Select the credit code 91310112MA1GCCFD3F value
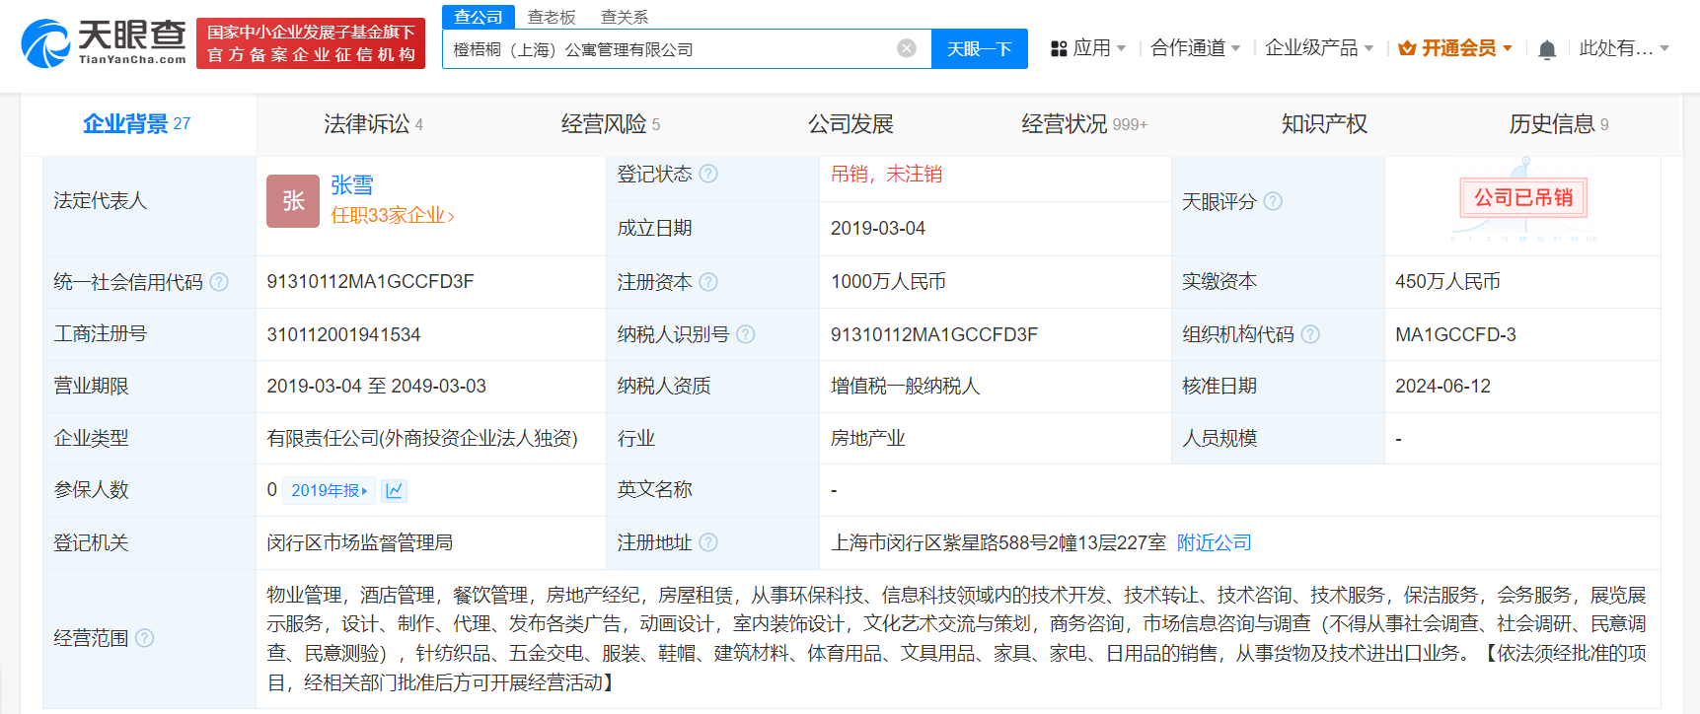 point(370,282)
